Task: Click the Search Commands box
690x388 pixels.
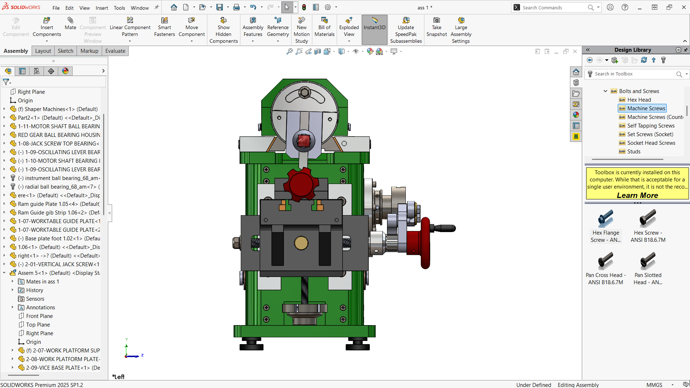Action: [x=553, y=8]
